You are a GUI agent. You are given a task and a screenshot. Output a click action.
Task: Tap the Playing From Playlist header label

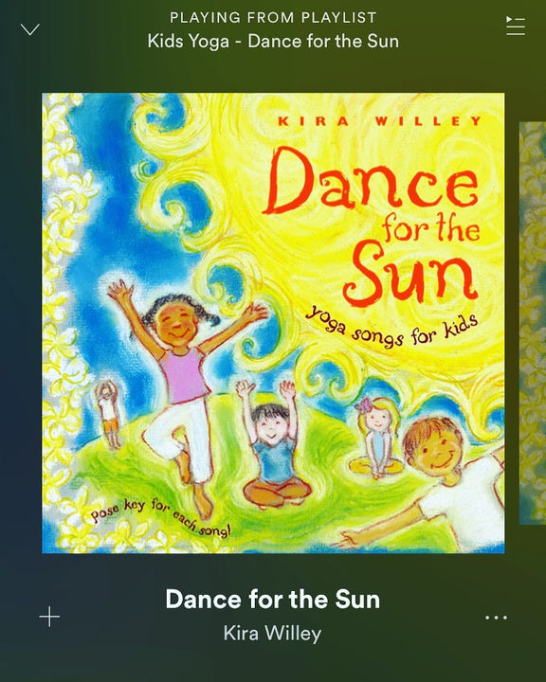[x=273, y=17]
